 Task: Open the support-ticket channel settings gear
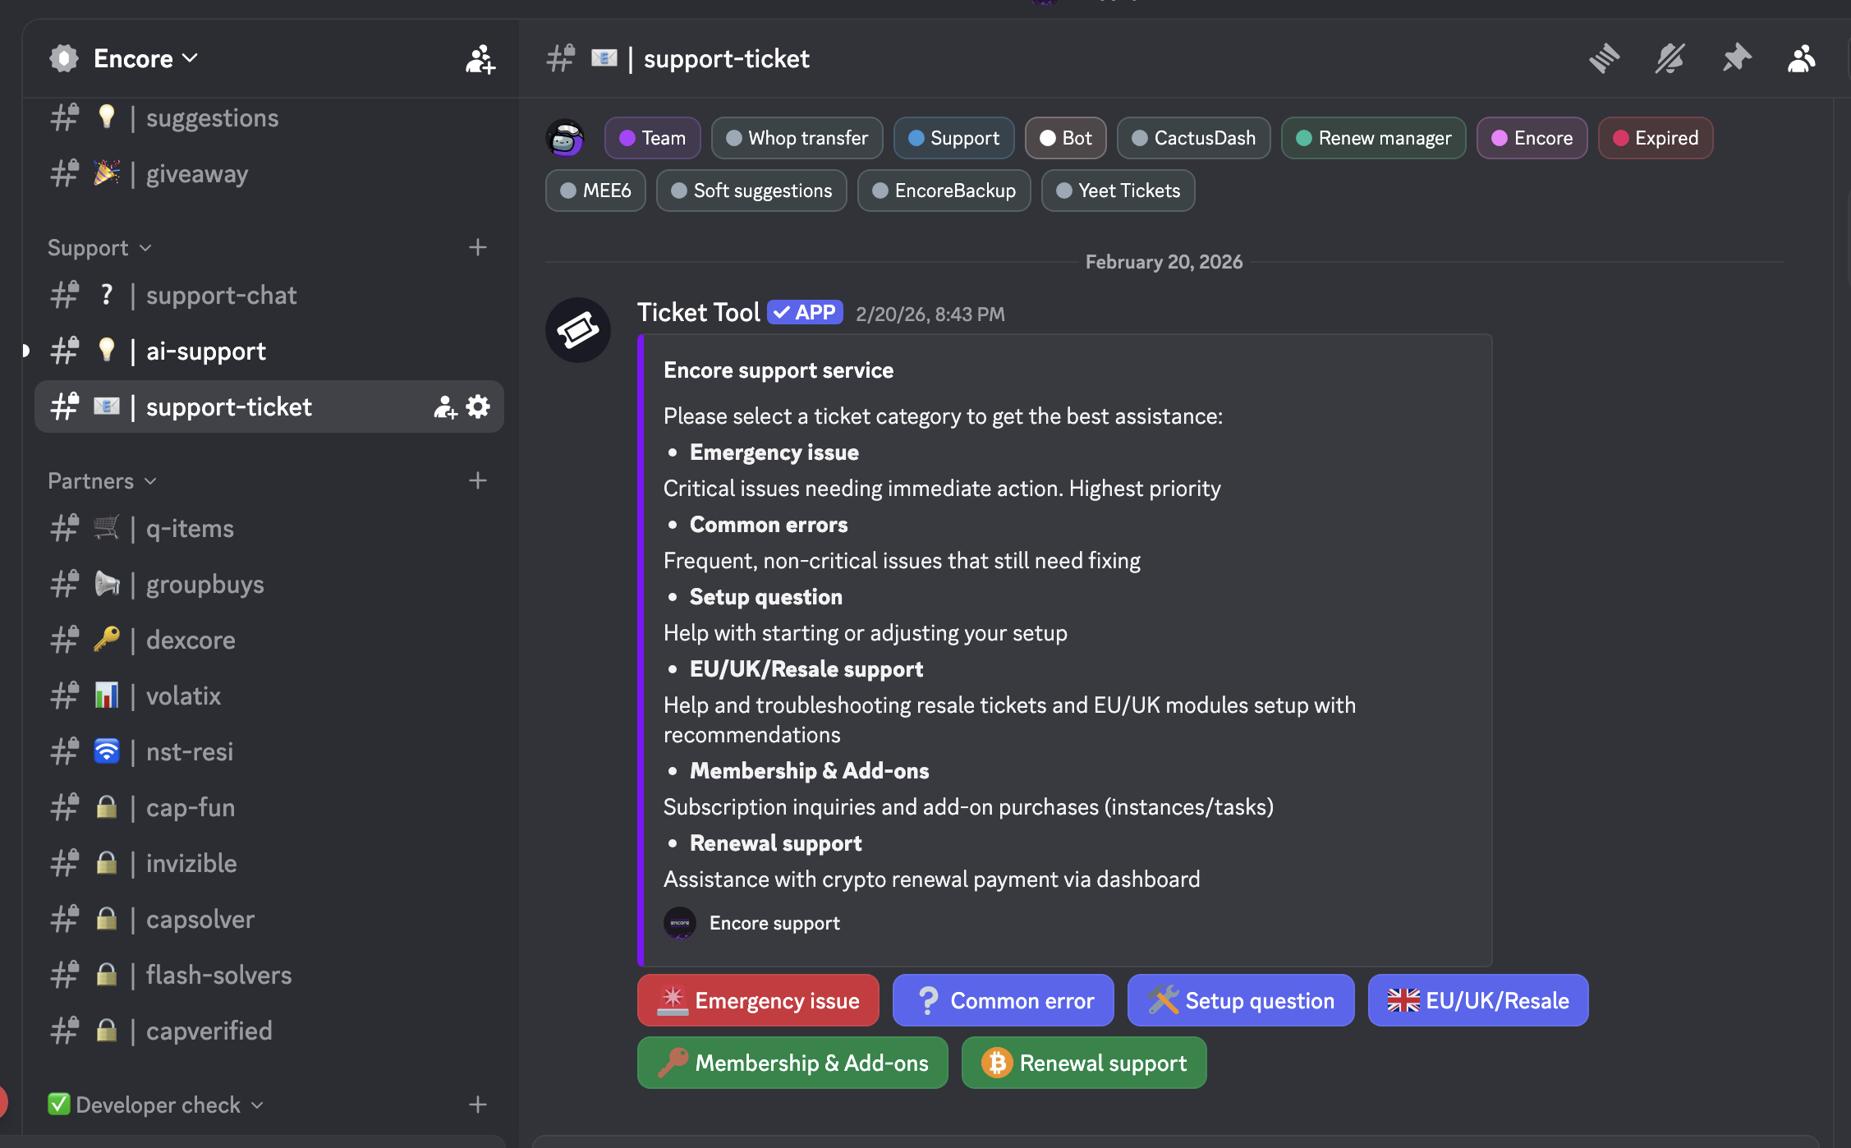pos(477,406)
